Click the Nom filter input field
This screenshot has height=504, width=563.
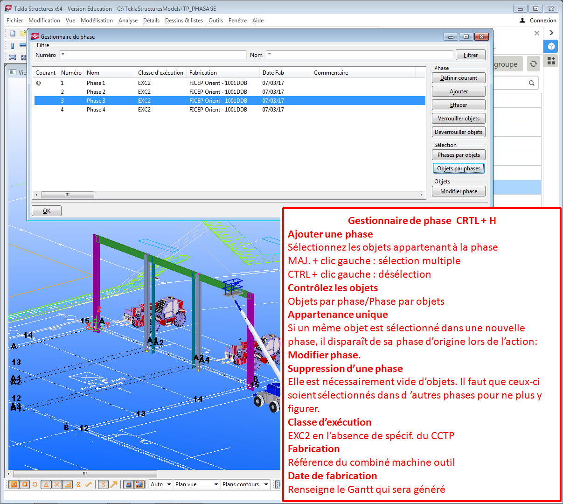(359, 55)
